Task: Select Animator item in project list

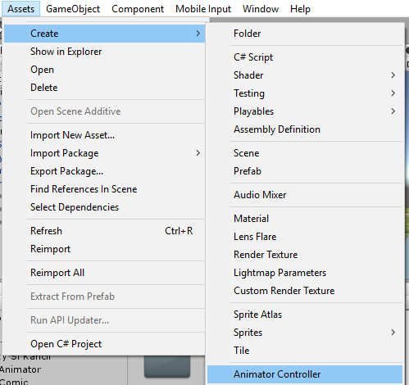Action: point(20,369)
